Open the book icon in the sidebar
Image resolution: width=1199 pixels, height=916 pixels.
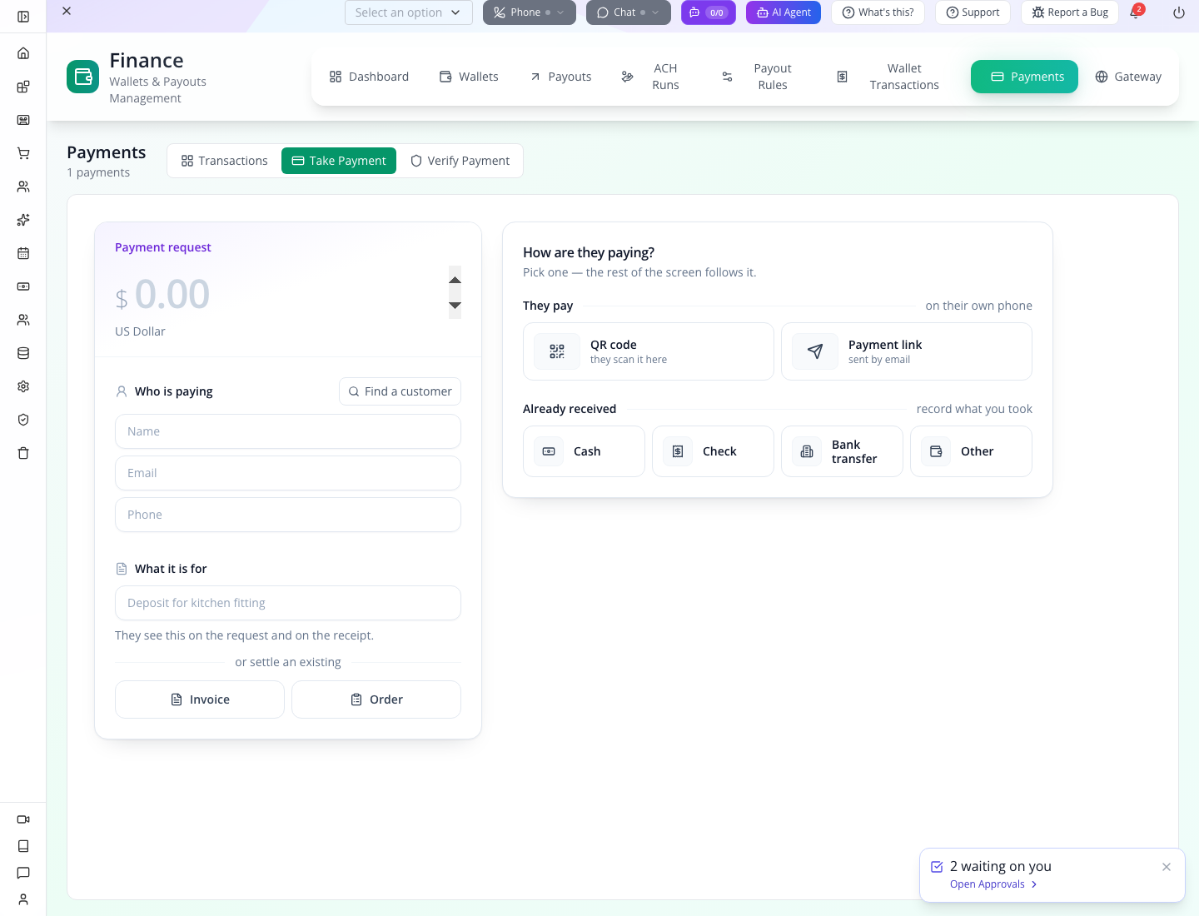[23, 846]
